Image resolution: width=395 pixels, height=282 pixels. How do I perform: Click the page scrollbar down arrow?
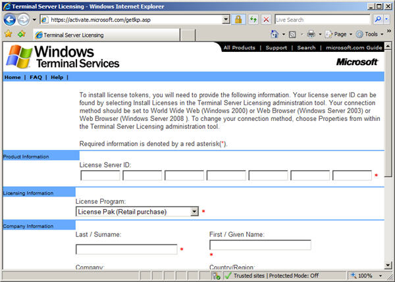[x=388, y=265]
